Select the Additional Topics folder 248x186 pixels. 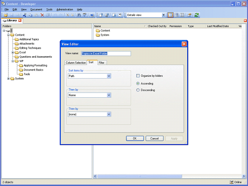[29, 39]
